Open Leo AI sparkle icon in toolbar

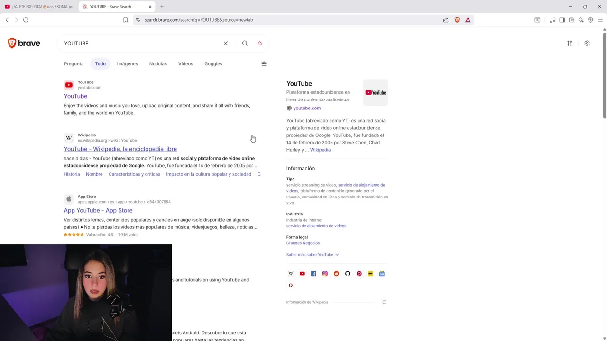[581, 20]
